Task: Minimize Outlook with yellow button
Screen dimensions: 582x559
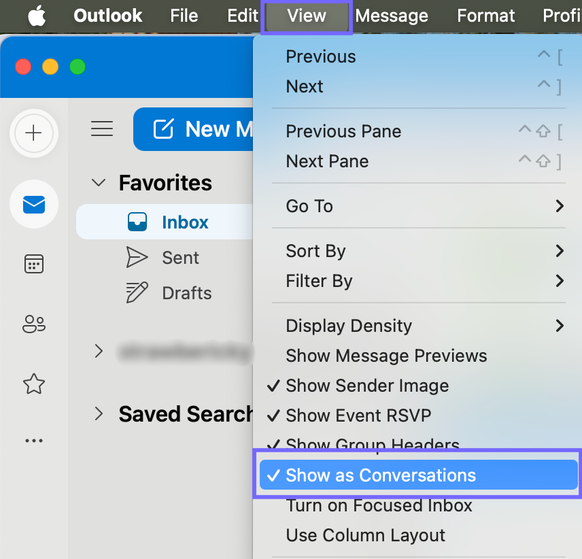Action: point(50,67)
